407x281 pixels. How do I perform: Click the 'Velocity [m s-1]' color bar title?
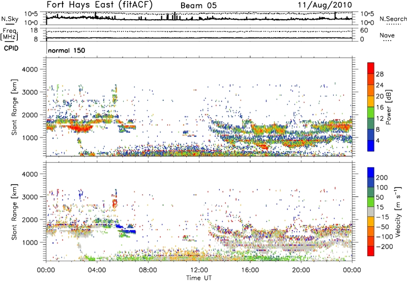tap(398, 212)
